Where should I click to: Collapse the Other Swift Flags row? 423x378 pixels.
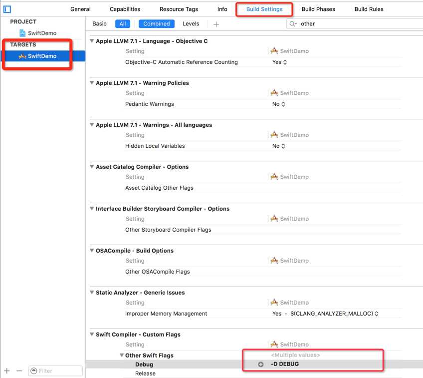[x=122, y=356]
